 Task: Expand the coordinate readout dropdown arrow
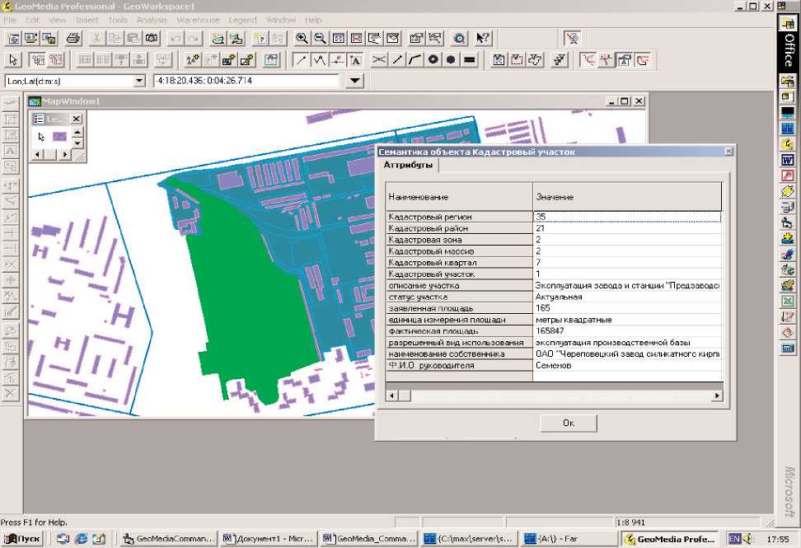(x=354, y=81)
